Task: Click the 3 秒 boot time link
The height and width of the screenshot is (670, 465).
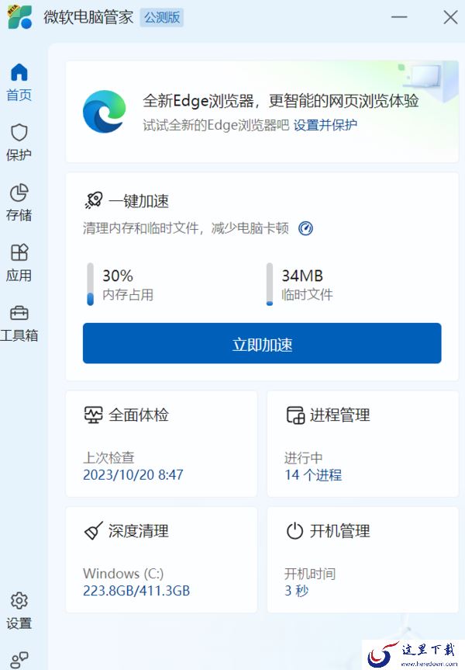Action: point(297,591)
